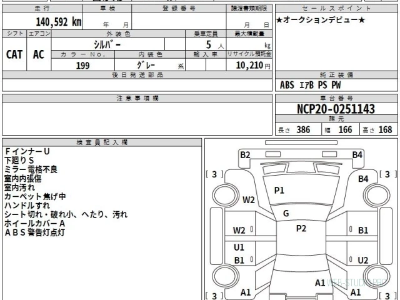Click the mileage value 140,592 km

click(x=58, y=22)
